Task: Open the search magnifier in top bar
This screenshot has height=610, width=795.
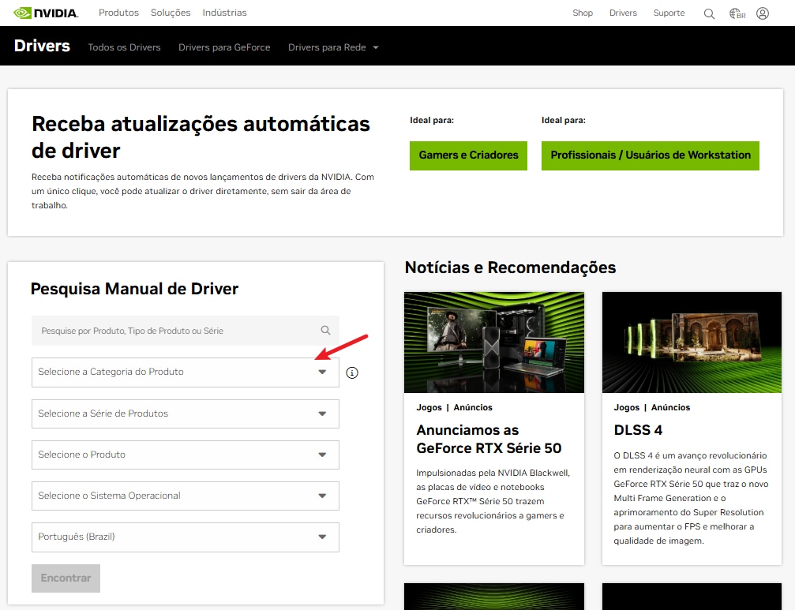Action: pos(709,13)
